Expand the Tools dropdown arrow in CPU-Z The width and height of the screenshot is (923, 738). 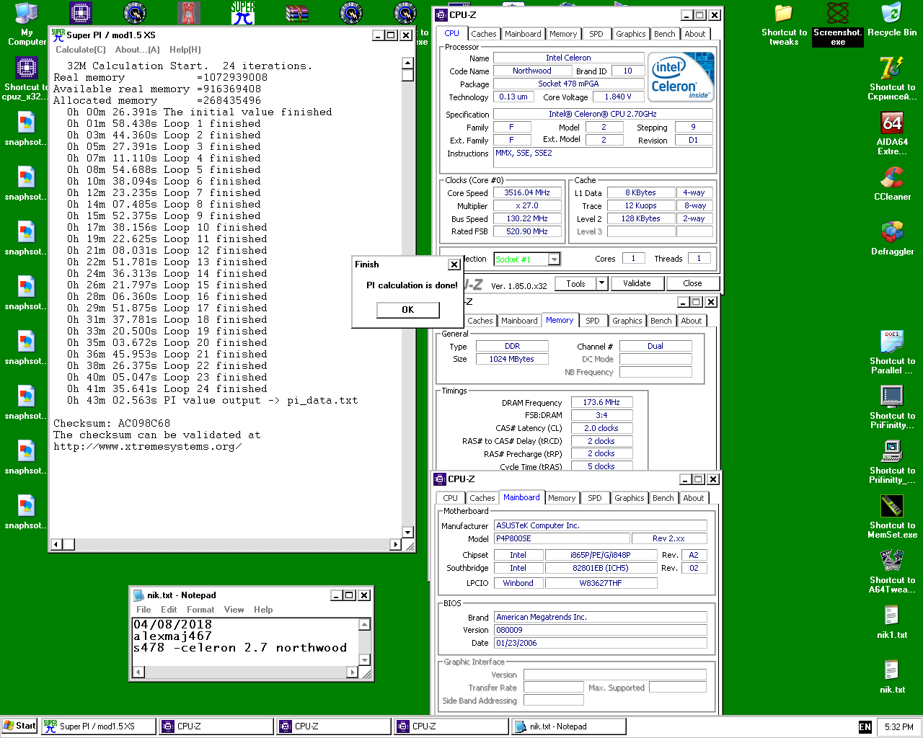(x=601, y=283)
